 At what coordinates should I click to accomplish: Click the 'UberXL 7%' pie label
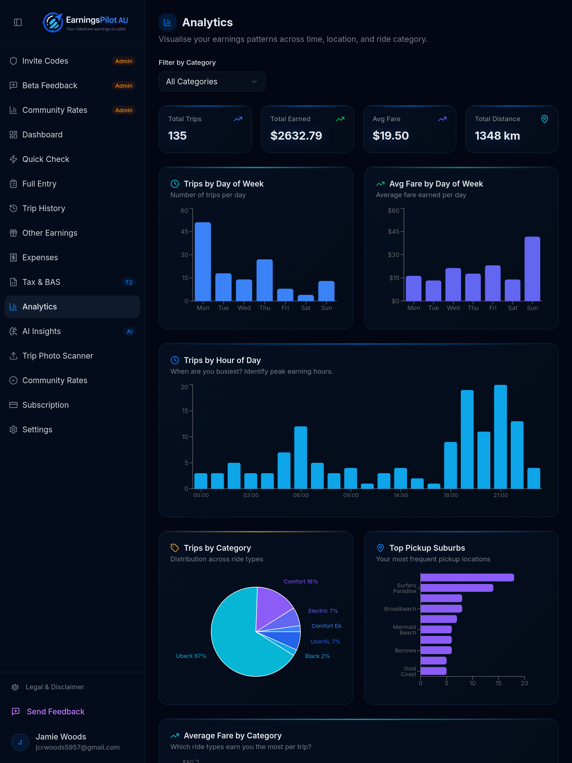click(x=325, y=642)
